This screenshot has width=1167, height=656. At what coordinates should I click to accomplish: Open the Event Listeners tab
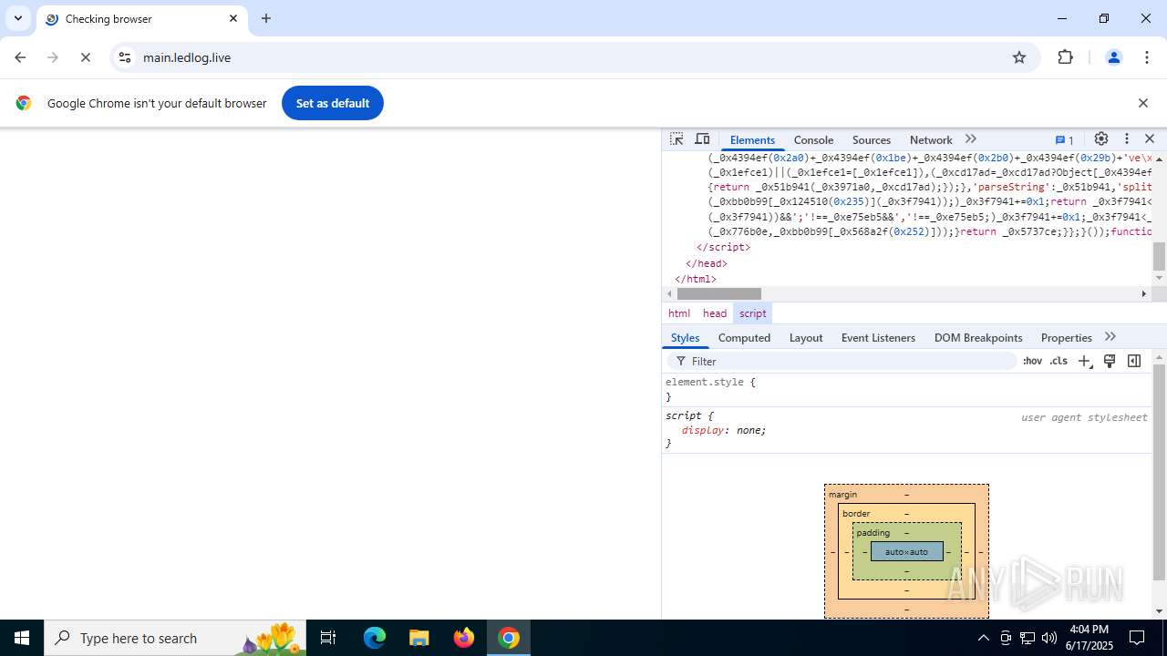(x=878, y=337)
